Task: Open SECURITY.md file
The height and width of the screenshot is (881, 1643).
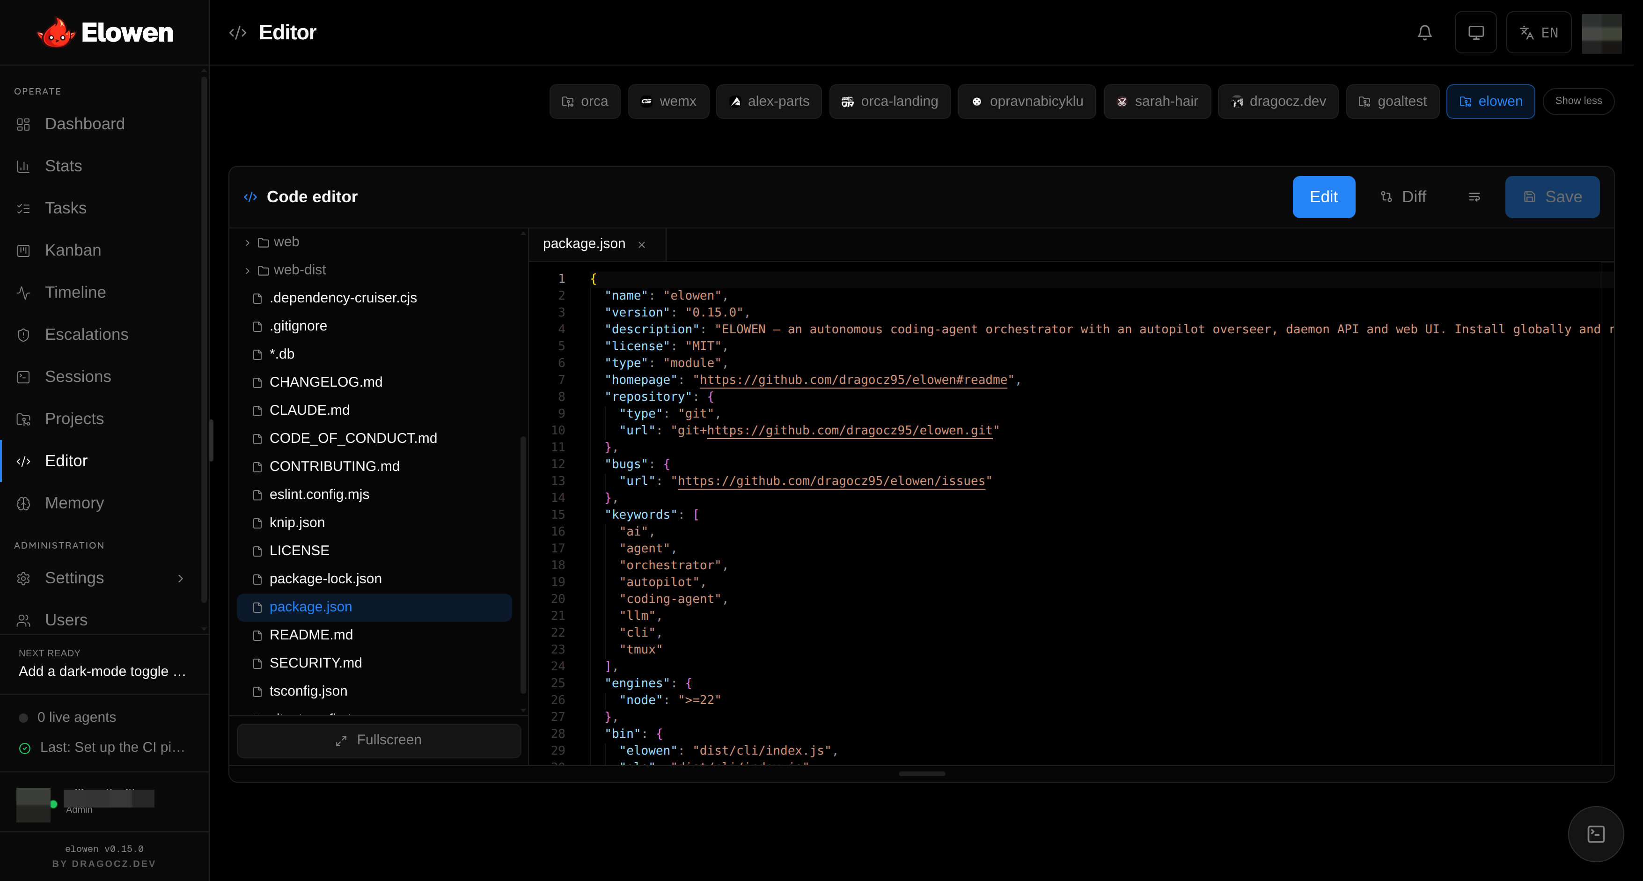Action: [374, 663]
